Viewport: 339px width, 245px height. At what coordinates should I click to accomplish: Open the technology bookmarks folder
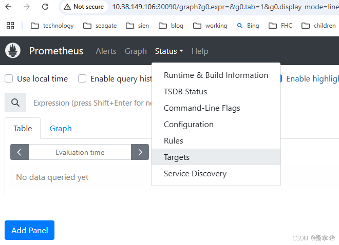click(52, 26)
